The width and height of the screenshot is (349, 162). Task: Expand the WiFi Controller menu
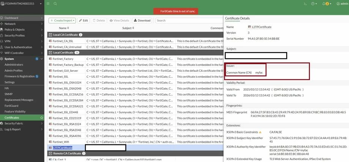tap(22, 53)
